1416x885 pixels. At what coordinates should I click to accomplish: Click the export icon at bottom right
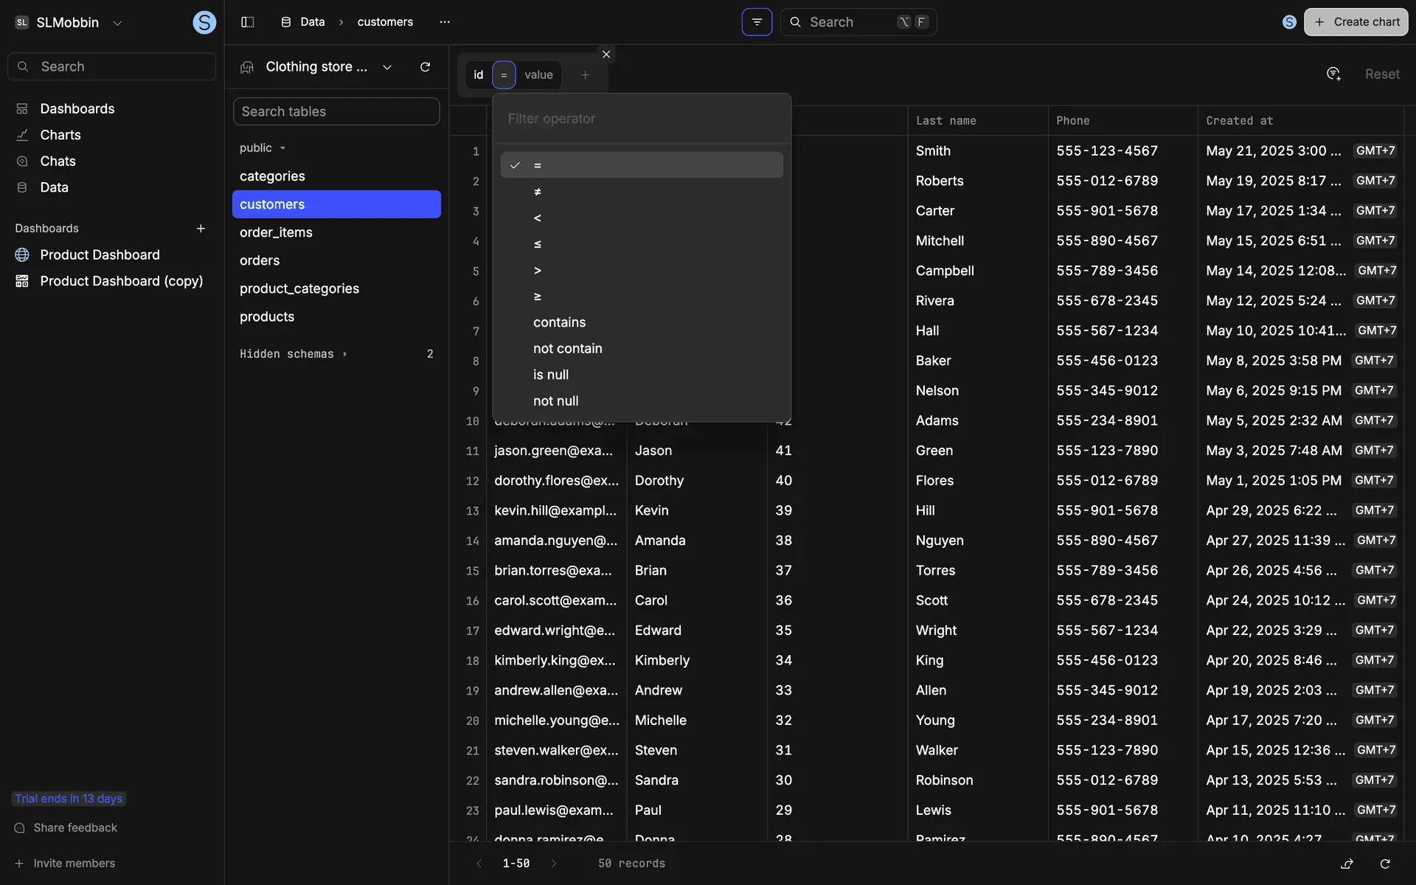click(x=1347, y=864)
